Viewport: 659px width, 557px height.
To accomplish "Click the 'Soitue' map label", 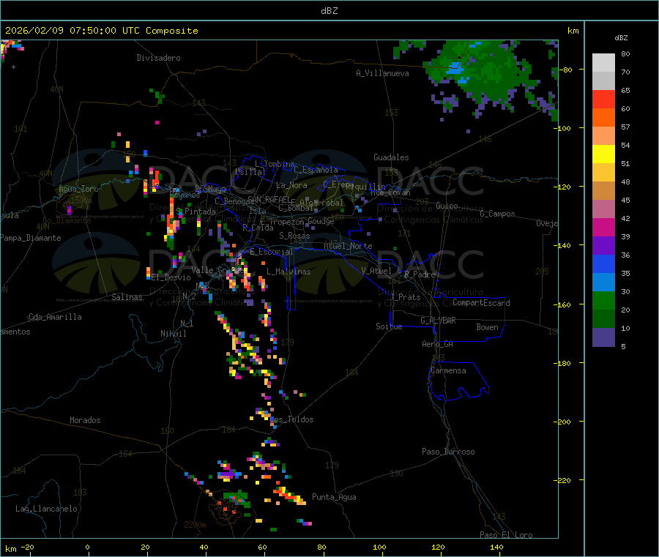I will click(x=389, y=326).
